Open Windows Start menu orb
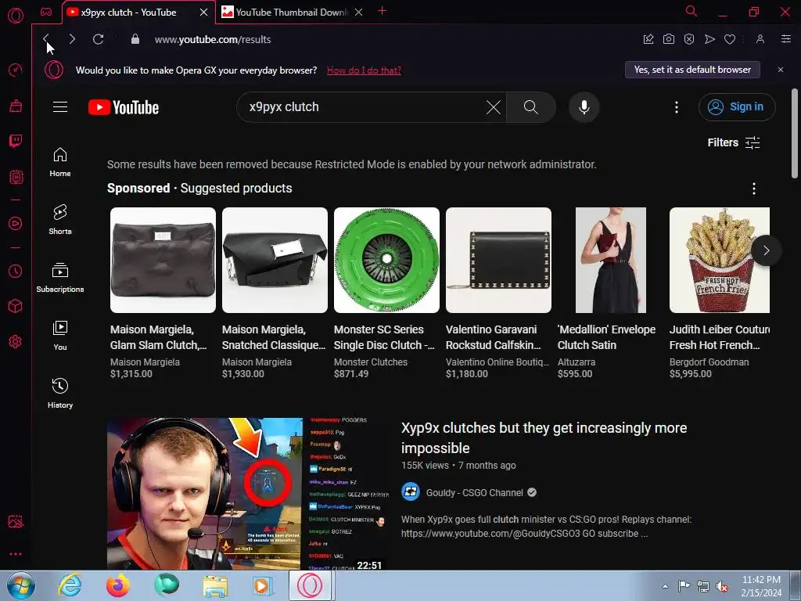 (20, 585)
